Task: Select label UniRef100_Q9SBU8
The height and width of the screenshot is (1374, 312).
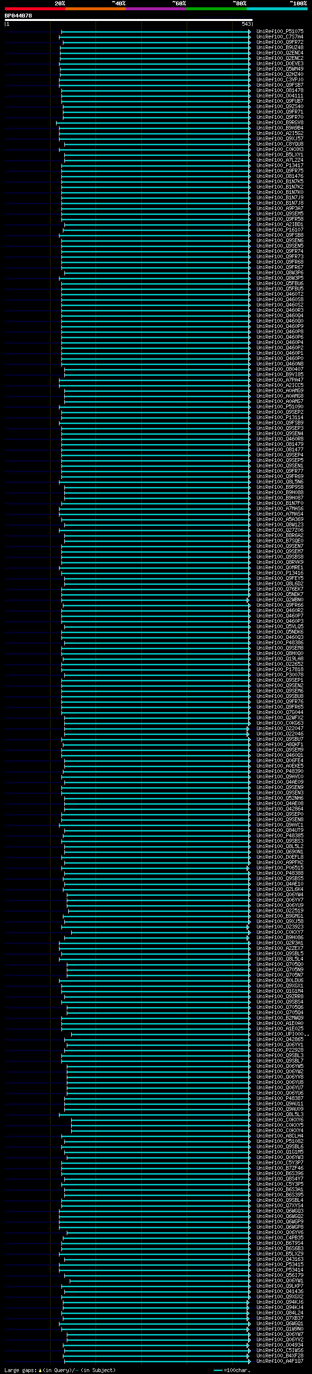Action: click(279, 696)
